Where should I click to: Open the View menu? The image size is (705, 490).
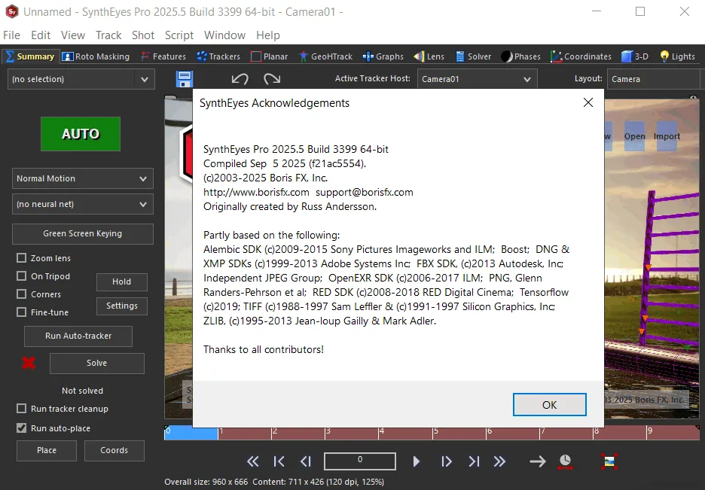point(73,35)
